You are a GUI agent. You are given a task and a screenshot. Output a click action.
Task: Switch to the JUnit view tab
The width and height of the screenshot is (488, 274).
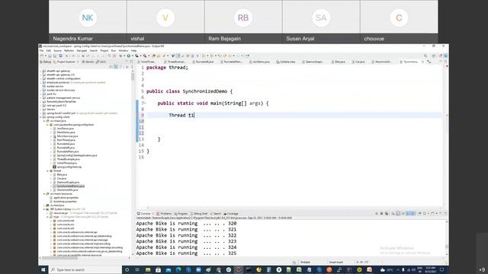[x=101, y=62]
